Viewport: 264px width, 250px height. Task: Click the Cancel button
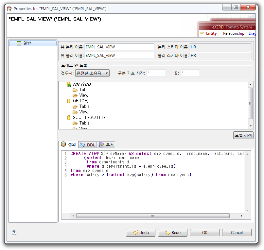[x=237, y=233]
